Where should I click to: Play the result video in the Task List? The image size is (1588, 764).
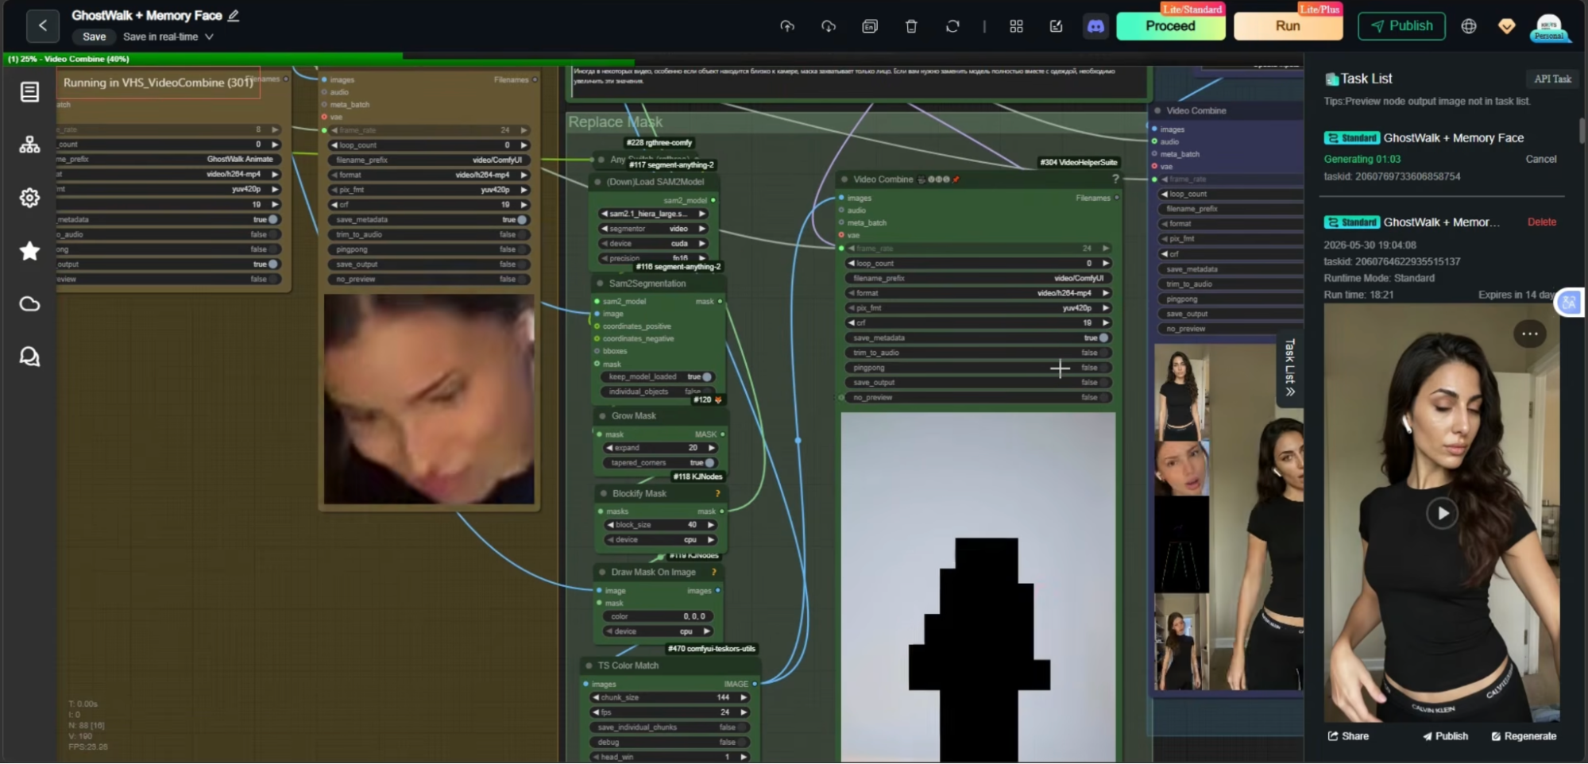(1442, 513)
